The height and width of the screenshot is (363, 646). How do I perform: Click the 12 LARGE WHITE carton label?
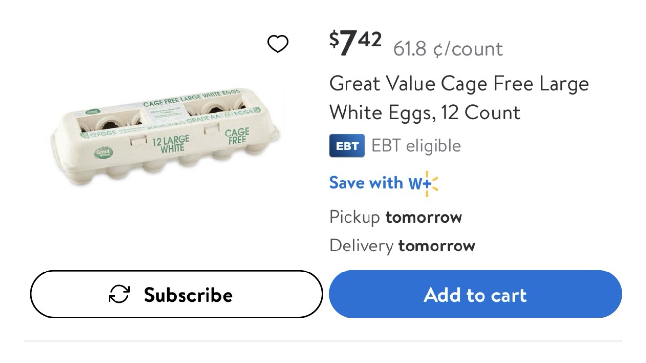170,144
